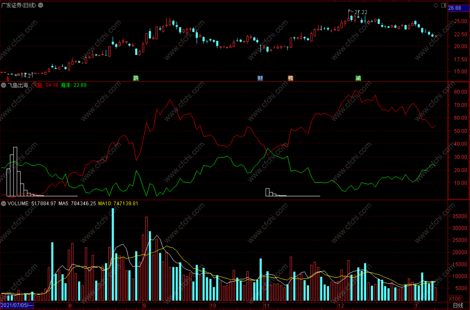Open dropdown next to 广发证券(日线) title
The image size is (470, 310).
(x=41, y=5)
